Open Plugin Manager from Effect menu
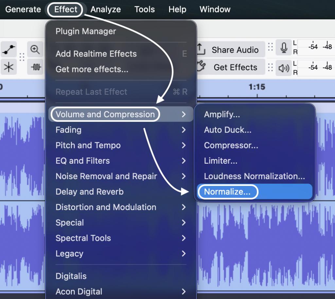The height and width of the screenshot is (299, 335). click(86, 31)
